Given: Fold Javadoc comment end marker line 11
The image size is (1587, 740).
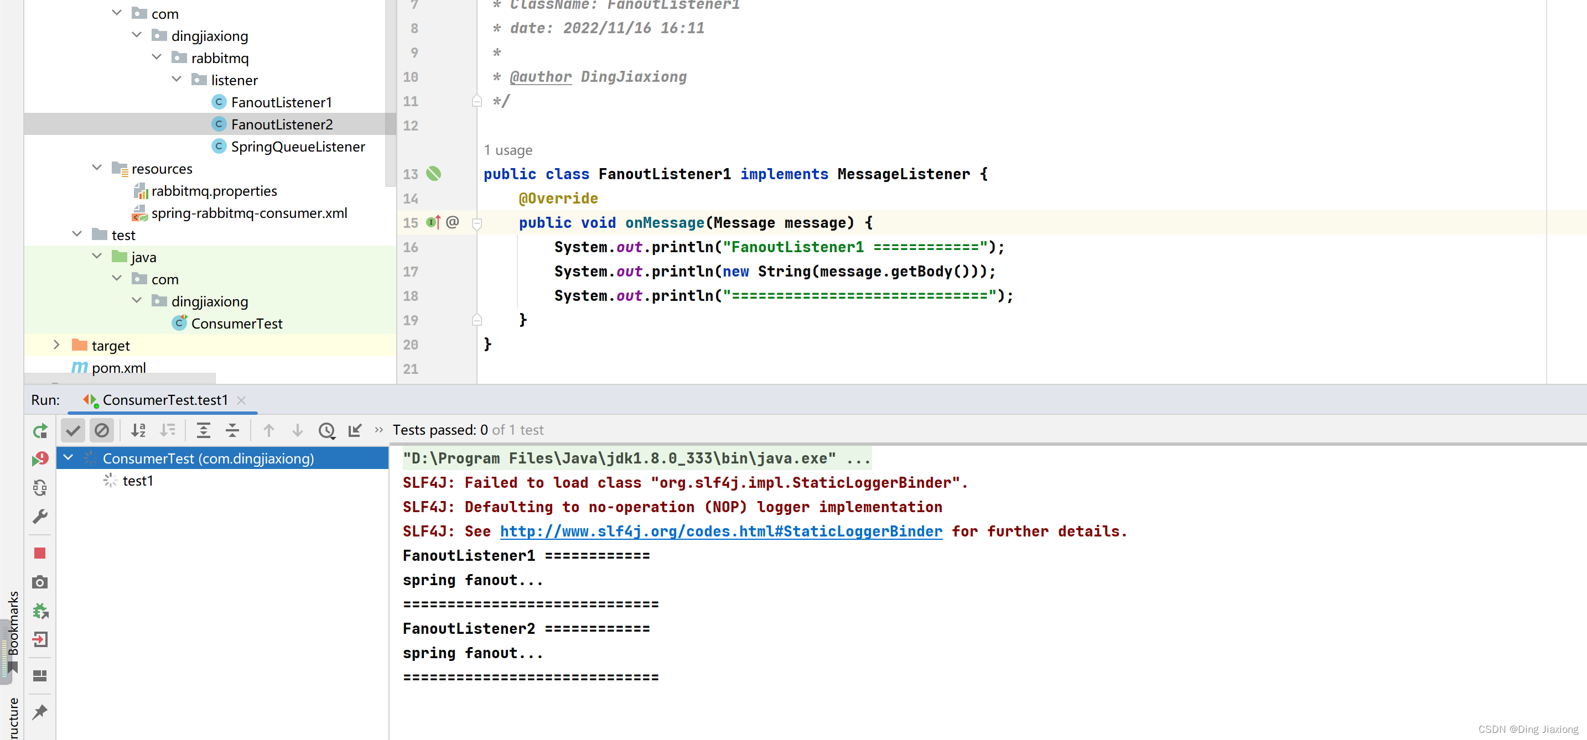Looking at the screenshot, I should pos(477,101).
